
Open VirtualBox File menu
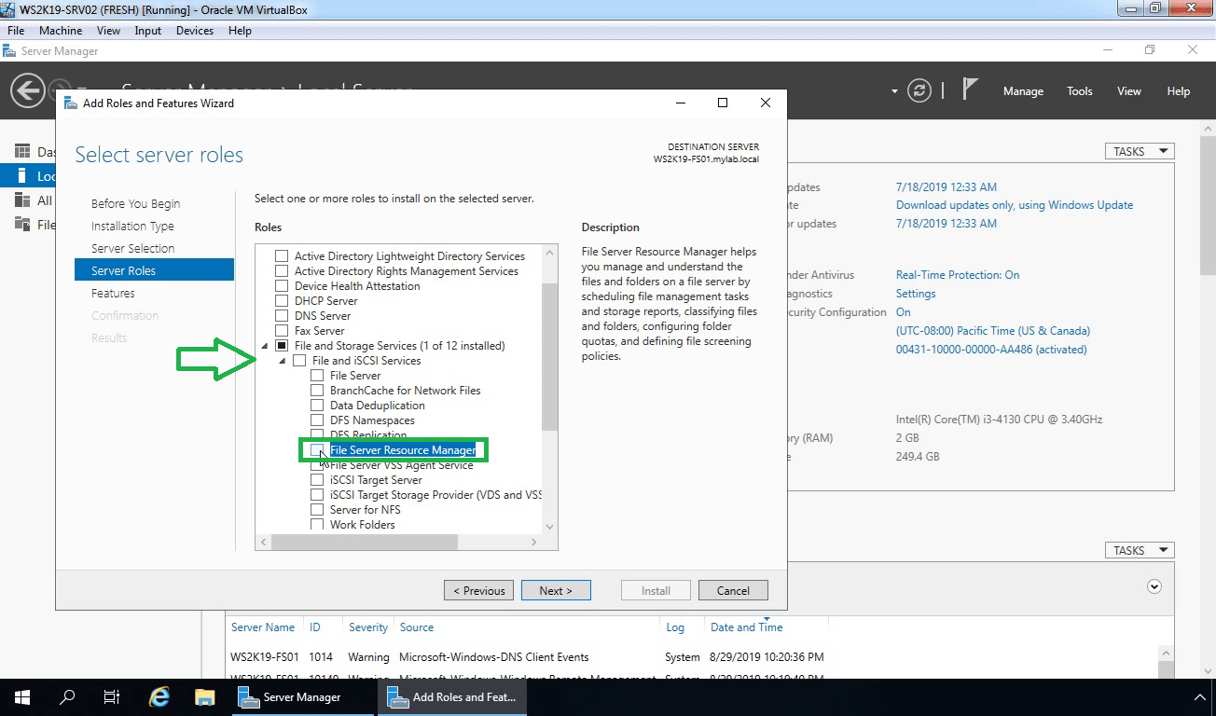pyautogui.click(x=16, y=31)
